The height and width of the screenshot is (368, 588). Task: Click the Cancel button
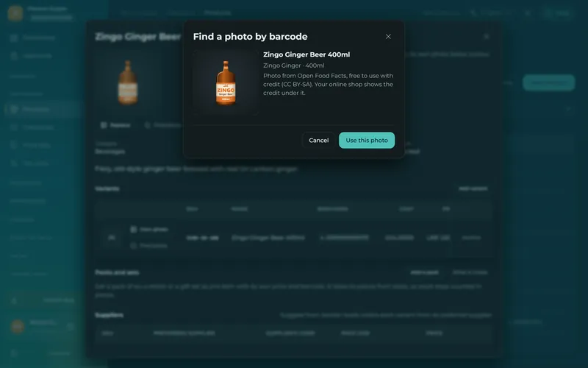(319, 140)
